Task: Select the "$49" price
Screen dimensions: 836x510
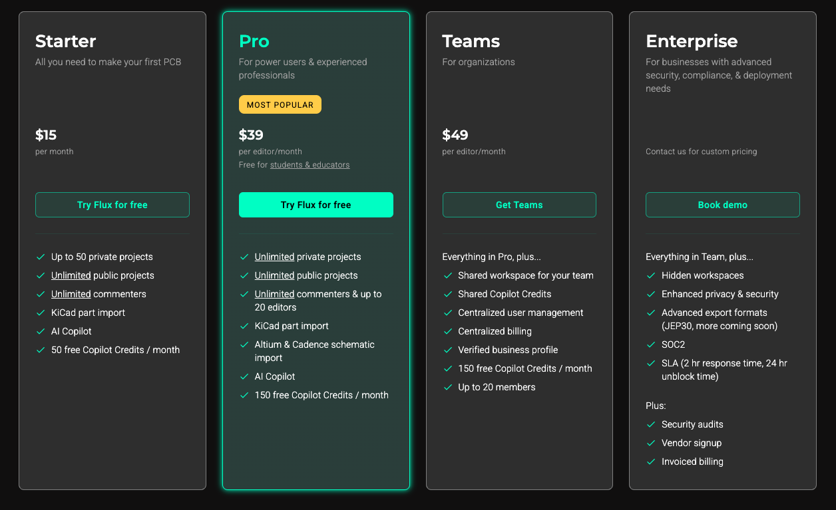Action: pyautogui.click(x=455, y=135)
